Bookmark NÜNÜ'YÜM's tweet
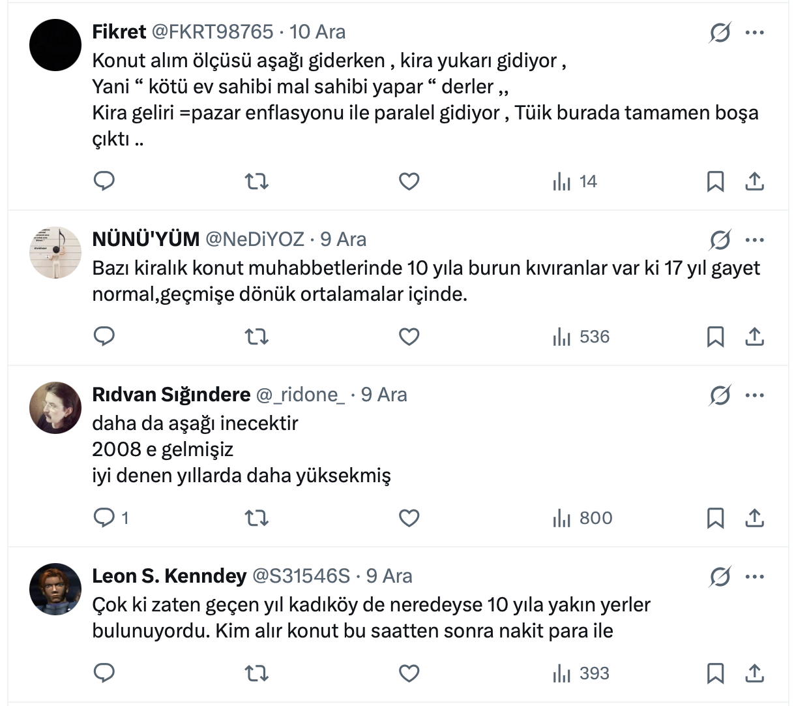The image size is (794, 706). tap(715, 337)
